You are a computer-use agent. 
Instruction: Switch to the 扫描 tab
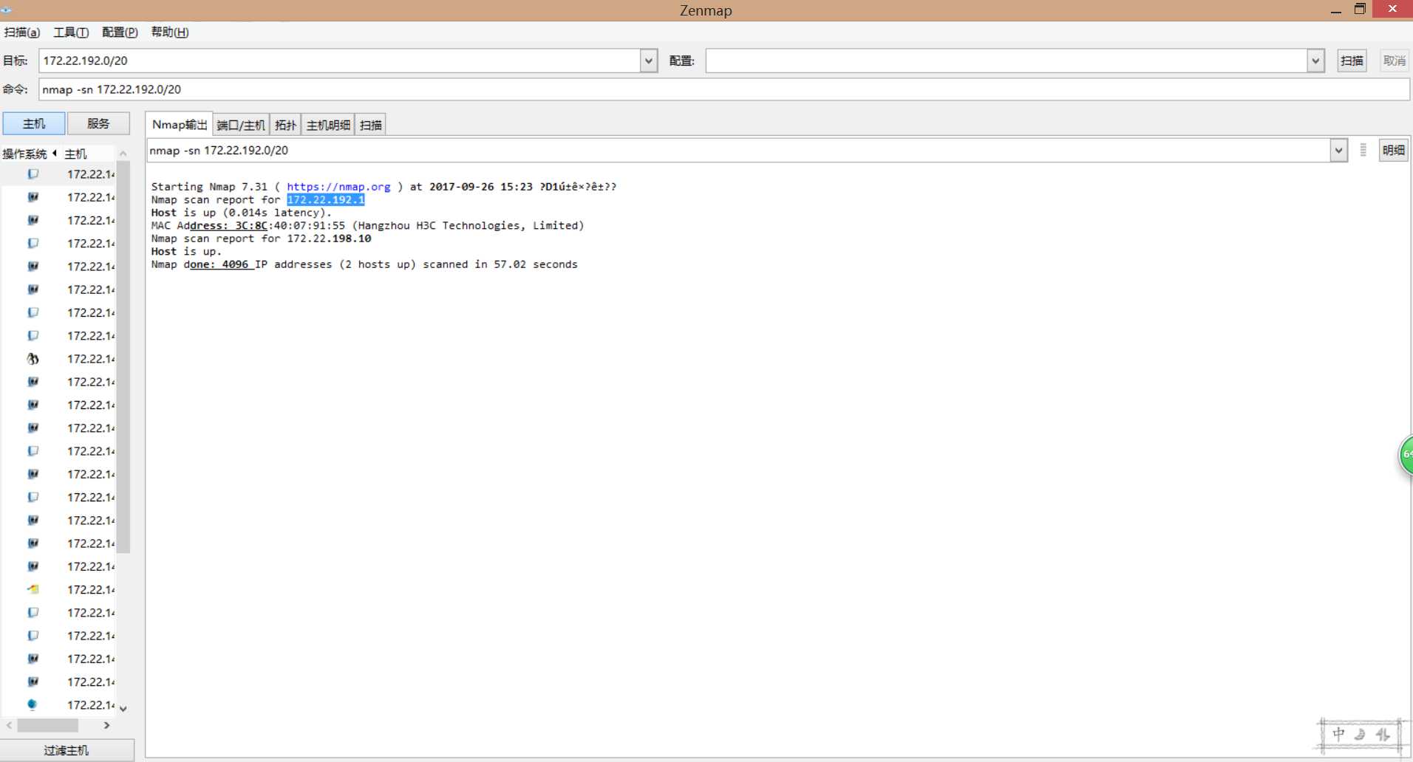[x=370, y=125]
